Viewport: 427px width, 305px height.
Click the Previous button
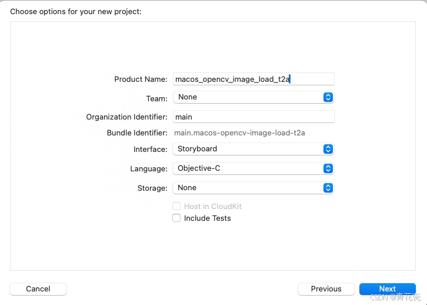coord(326,289)
